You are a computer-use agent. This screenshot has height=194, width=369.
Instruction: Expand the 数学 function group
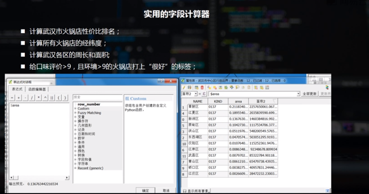tap(75, 138)
